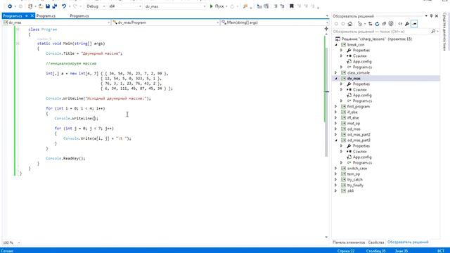Click the navigate backward toolbar icon

point(9,6)
